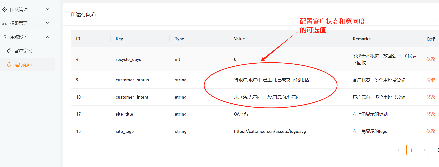Click the site_title key cell
Screen dimensions: 439x167
(x=124, y=114)
